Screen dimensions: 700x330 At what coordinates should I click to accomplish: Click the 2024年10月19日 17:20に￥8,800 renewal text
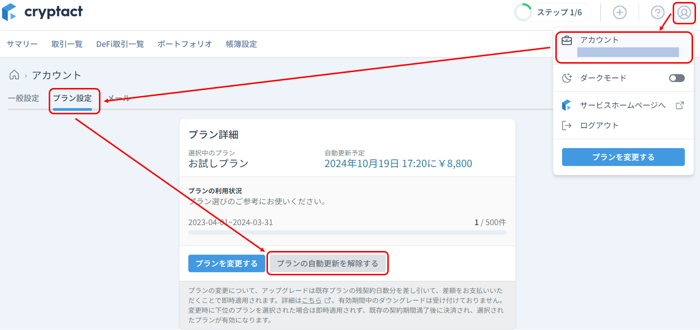(x=398, y=164)
